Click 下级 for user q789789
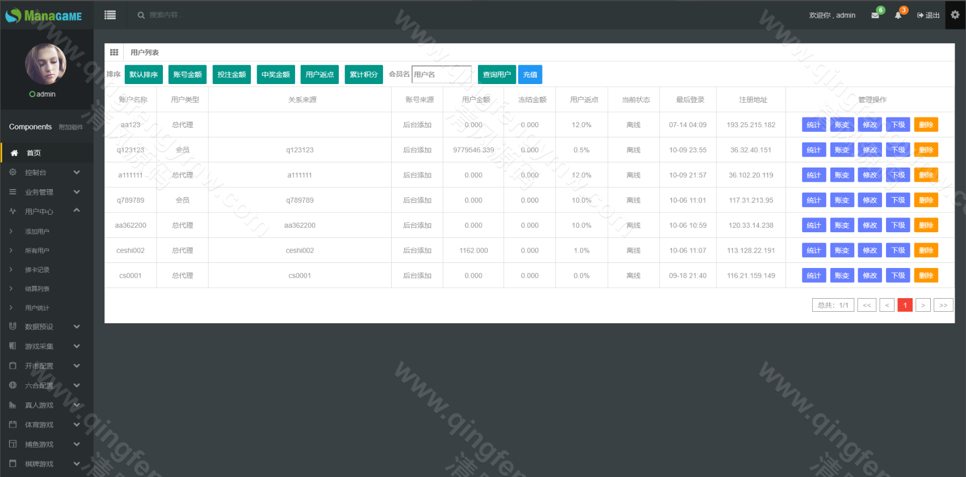 click(898, 200)
